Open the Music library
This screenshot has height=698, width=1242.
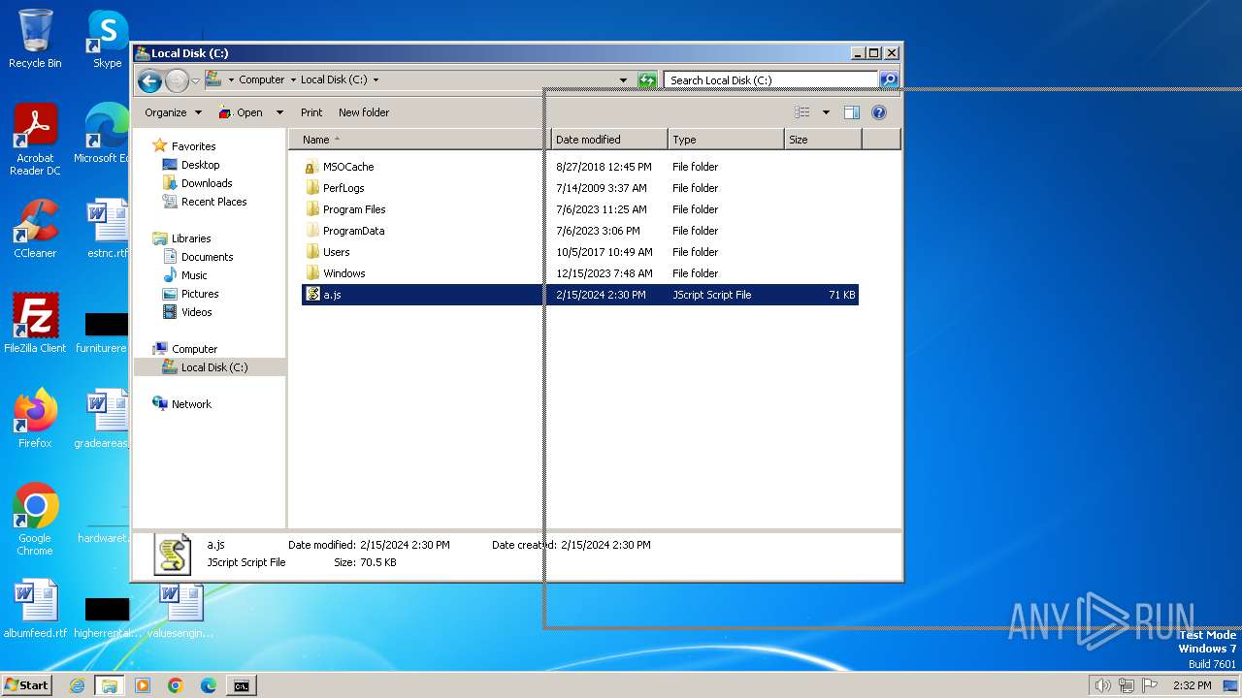pyautogui.click(x=194, y=275)
